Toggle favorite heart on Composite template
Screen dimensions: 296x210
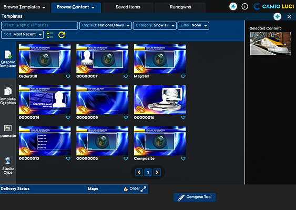[x=183, y=158]
